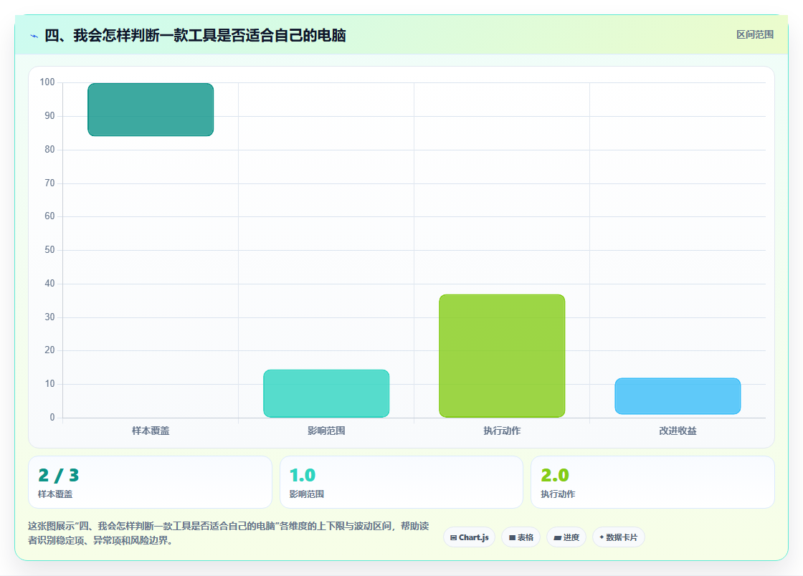Viewport: 803px width, 576px height.
Task: Click the diamond icon inside the 数据卡片 chip
Action: click(602, 537)
